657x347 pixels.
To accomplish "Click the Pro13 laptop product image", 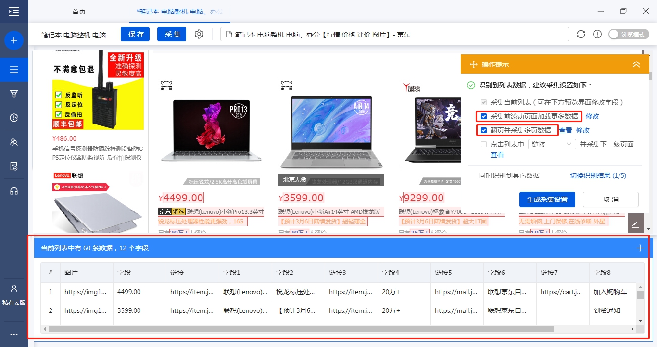I will (212, 133).
